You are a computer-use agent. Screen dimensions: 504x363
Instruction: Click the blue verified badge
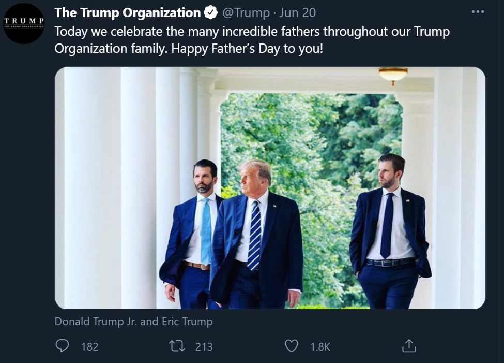(211, 12)
